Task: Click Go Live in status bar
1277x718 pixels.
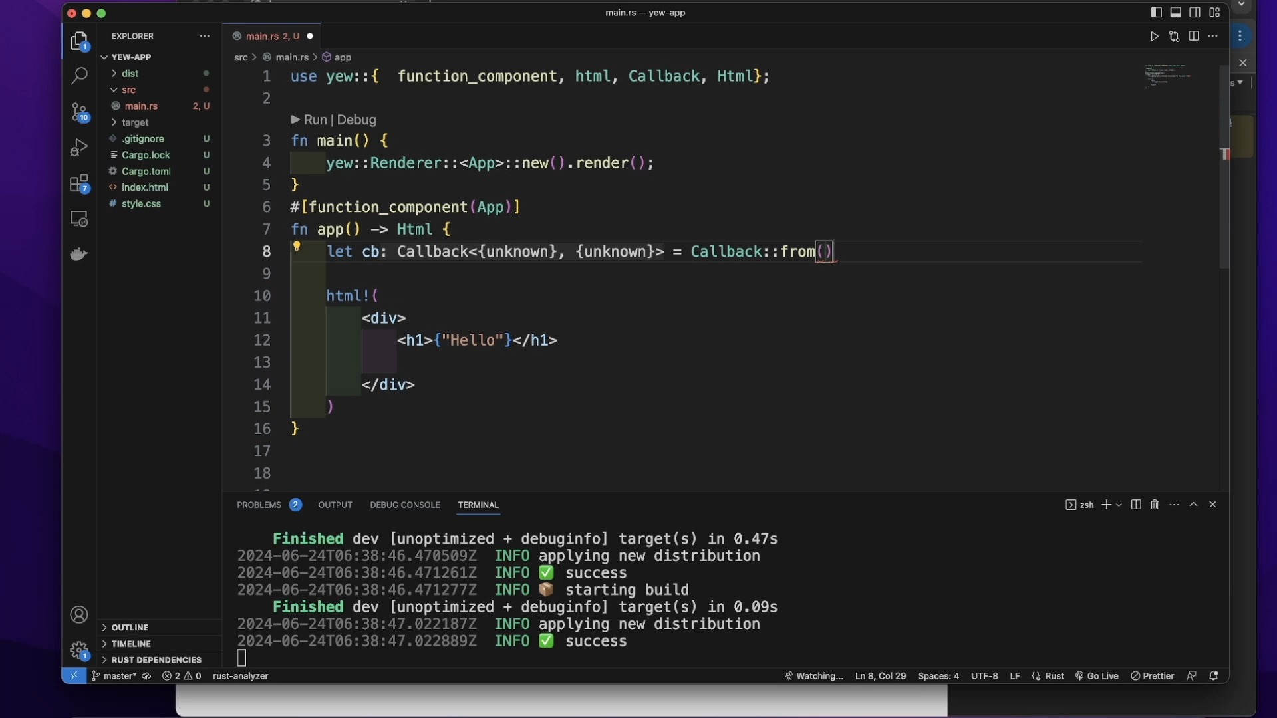Action: point(1097,676)
